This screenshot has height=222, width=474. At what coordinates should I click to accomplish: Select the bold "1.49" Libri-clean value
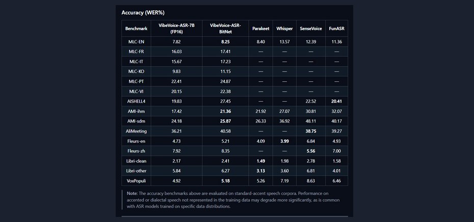[x=260, y=161]
